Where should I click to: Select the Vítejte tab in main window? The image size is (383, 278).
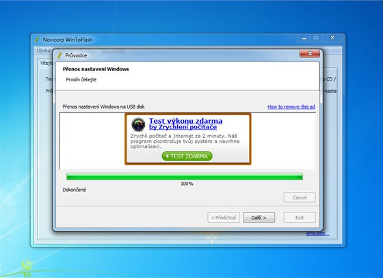(46, 63)
